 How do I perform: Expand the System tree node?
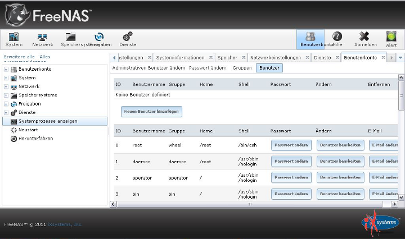[x=6, y=78]
